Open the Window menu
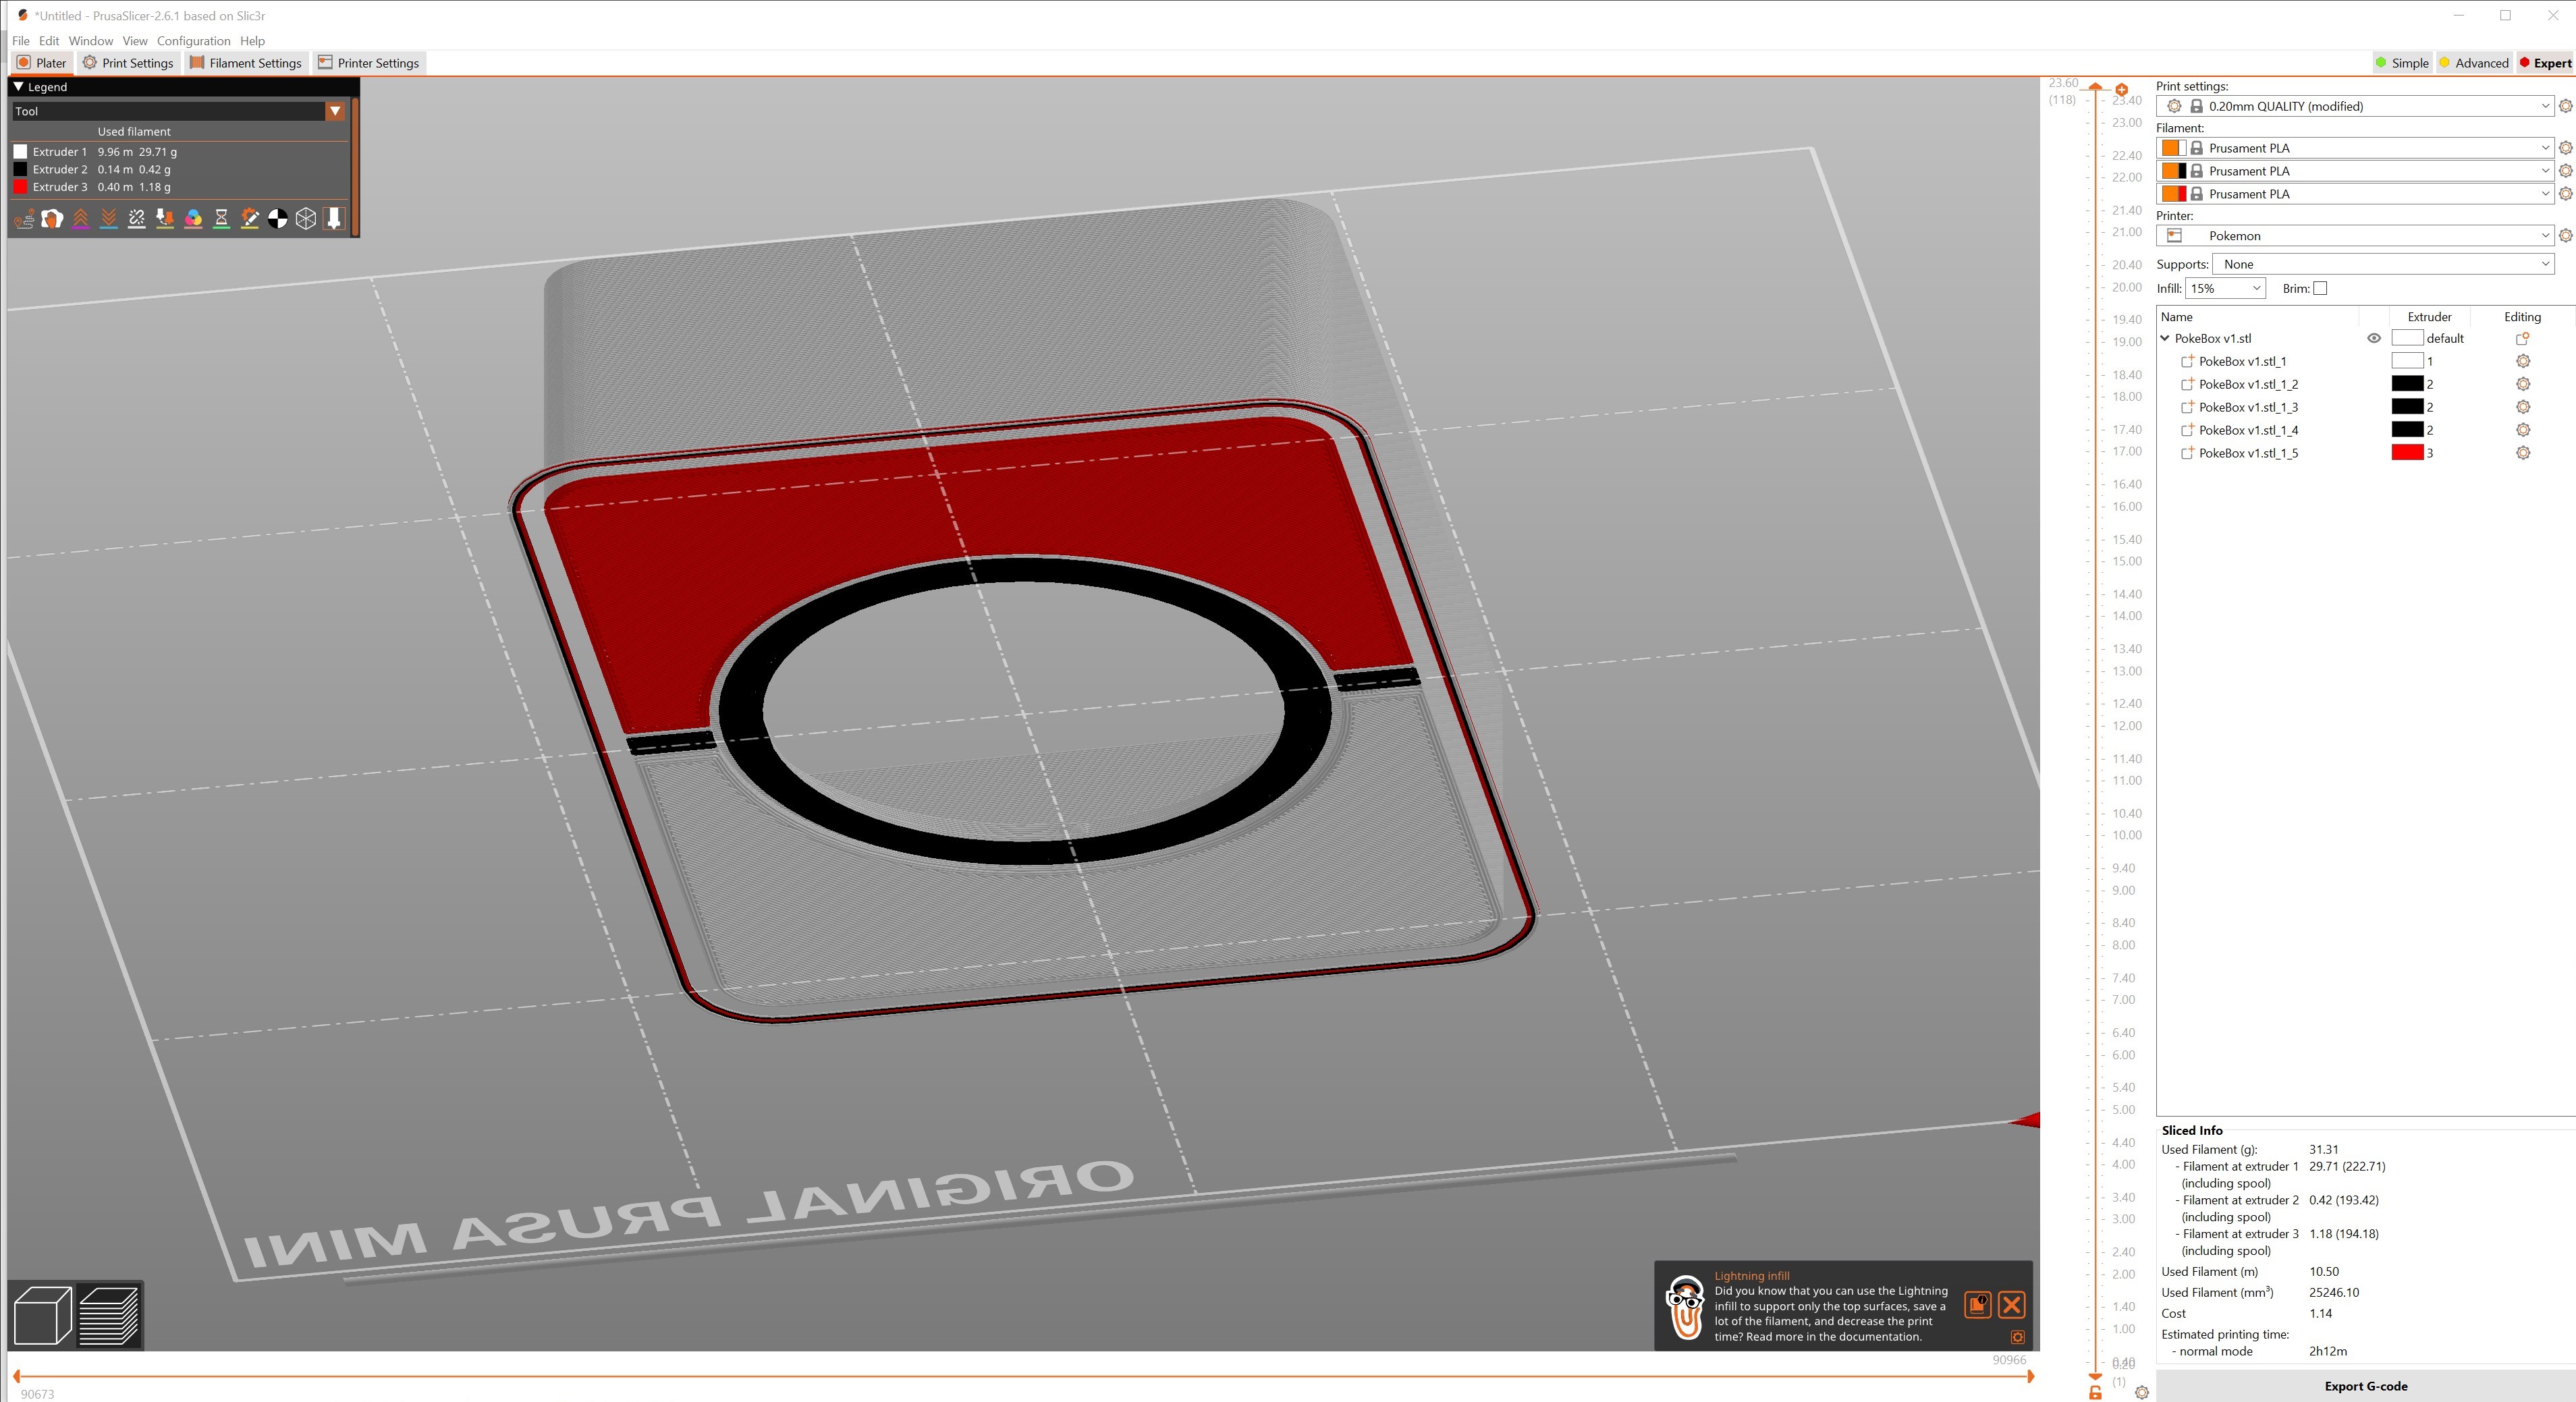The image size is (2576, 1402). pyautogui.click(x=91, y=41)
